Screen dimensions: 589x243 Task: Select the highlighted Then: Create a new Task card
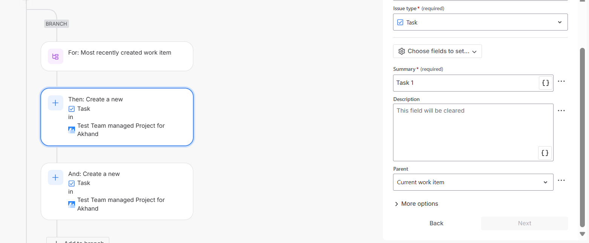(x=117, y=117)
